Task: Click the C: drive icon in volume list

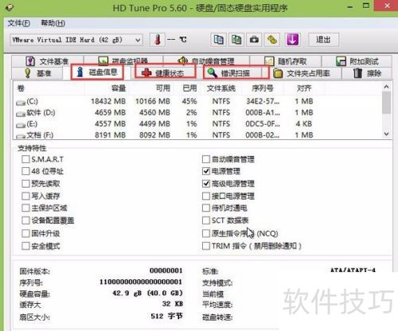Action: (x=21, y=103)
